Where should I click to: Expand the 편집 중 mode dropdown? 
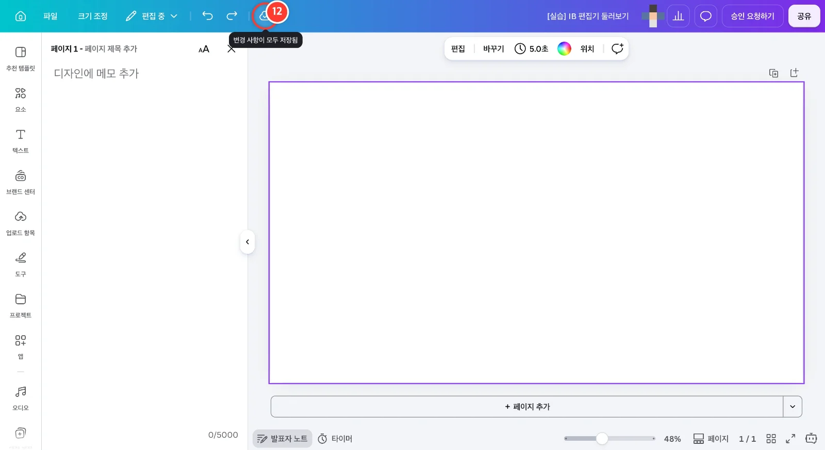coord(152,16)
